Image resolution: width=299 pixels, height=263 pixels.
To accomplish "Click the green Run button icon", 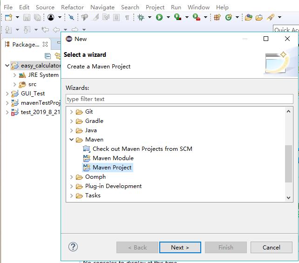I will (x=159, y=17).
